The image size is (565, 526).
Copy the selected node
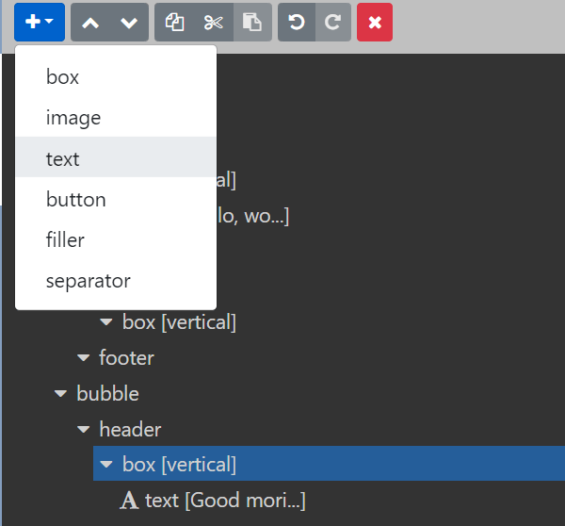tap(175, 23)
